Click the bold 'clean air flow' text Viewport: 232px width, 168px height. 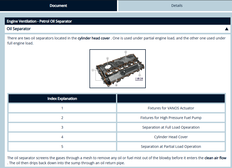215,158
